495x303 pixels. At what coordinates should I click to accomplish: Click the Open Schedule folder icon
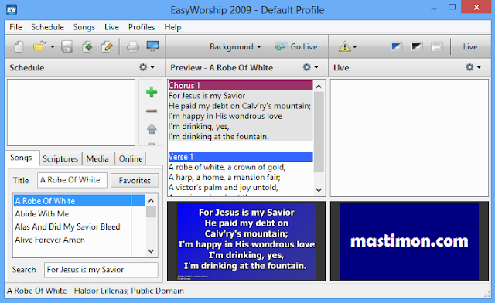[x=39, y=46]
